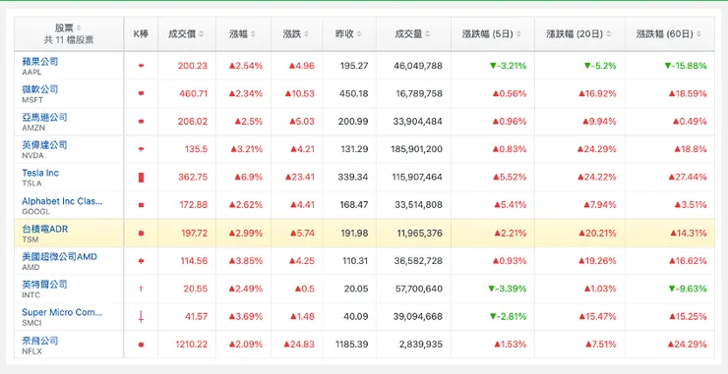Select AMD change amount ▲4.25

[302, 261]
